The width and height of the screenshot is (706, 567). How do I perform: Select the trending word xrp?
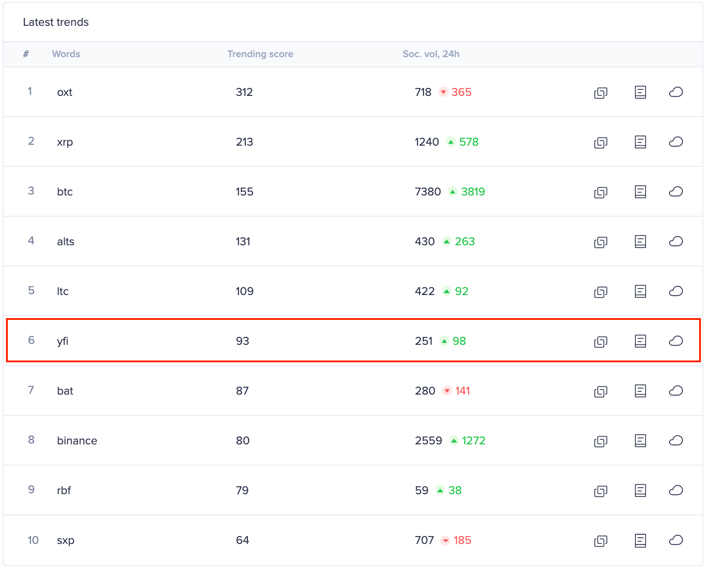click(65, 142)
